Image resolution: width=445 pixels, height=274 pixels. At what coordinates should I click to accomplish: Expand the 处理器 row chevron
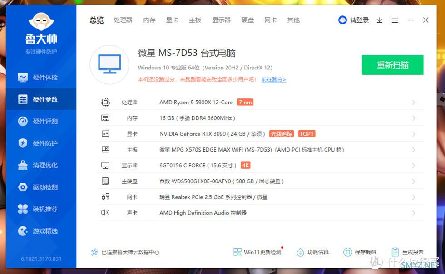point(414,103)
